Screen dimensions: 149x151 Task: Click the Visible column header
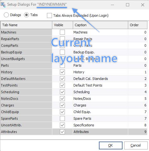click(62, 25)
